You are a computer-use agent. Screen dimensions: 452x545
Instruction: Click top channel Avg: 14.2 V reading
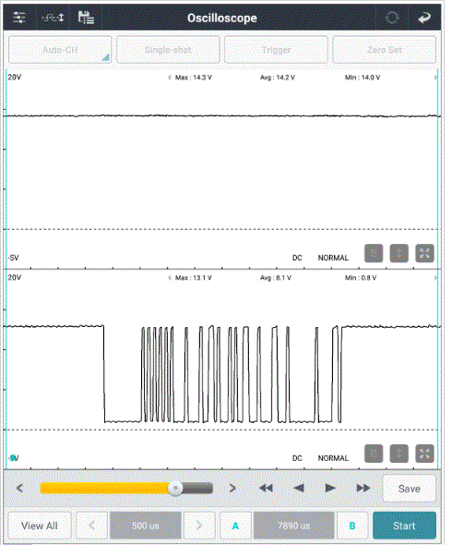[278, 78]
